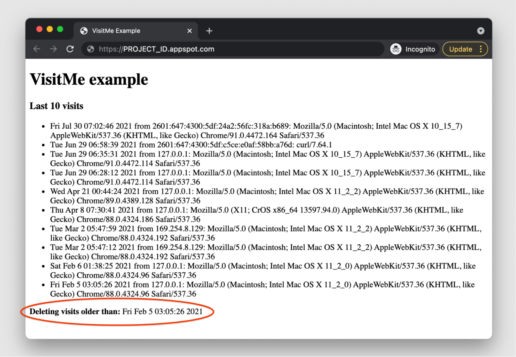Screen dimensions: 516x357
Task: Click the Tue Mar 2 05:47:59 visit entry
Action: (266, 233)
